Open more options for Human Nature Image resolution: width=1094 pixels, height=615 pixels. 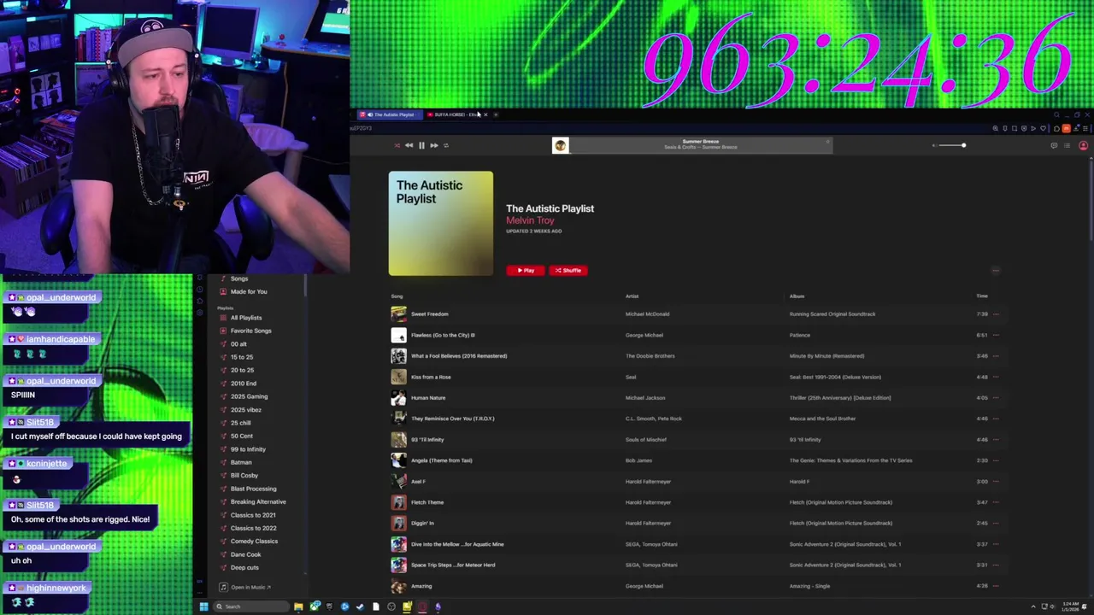pyautogui.click(x=996, y=398)
